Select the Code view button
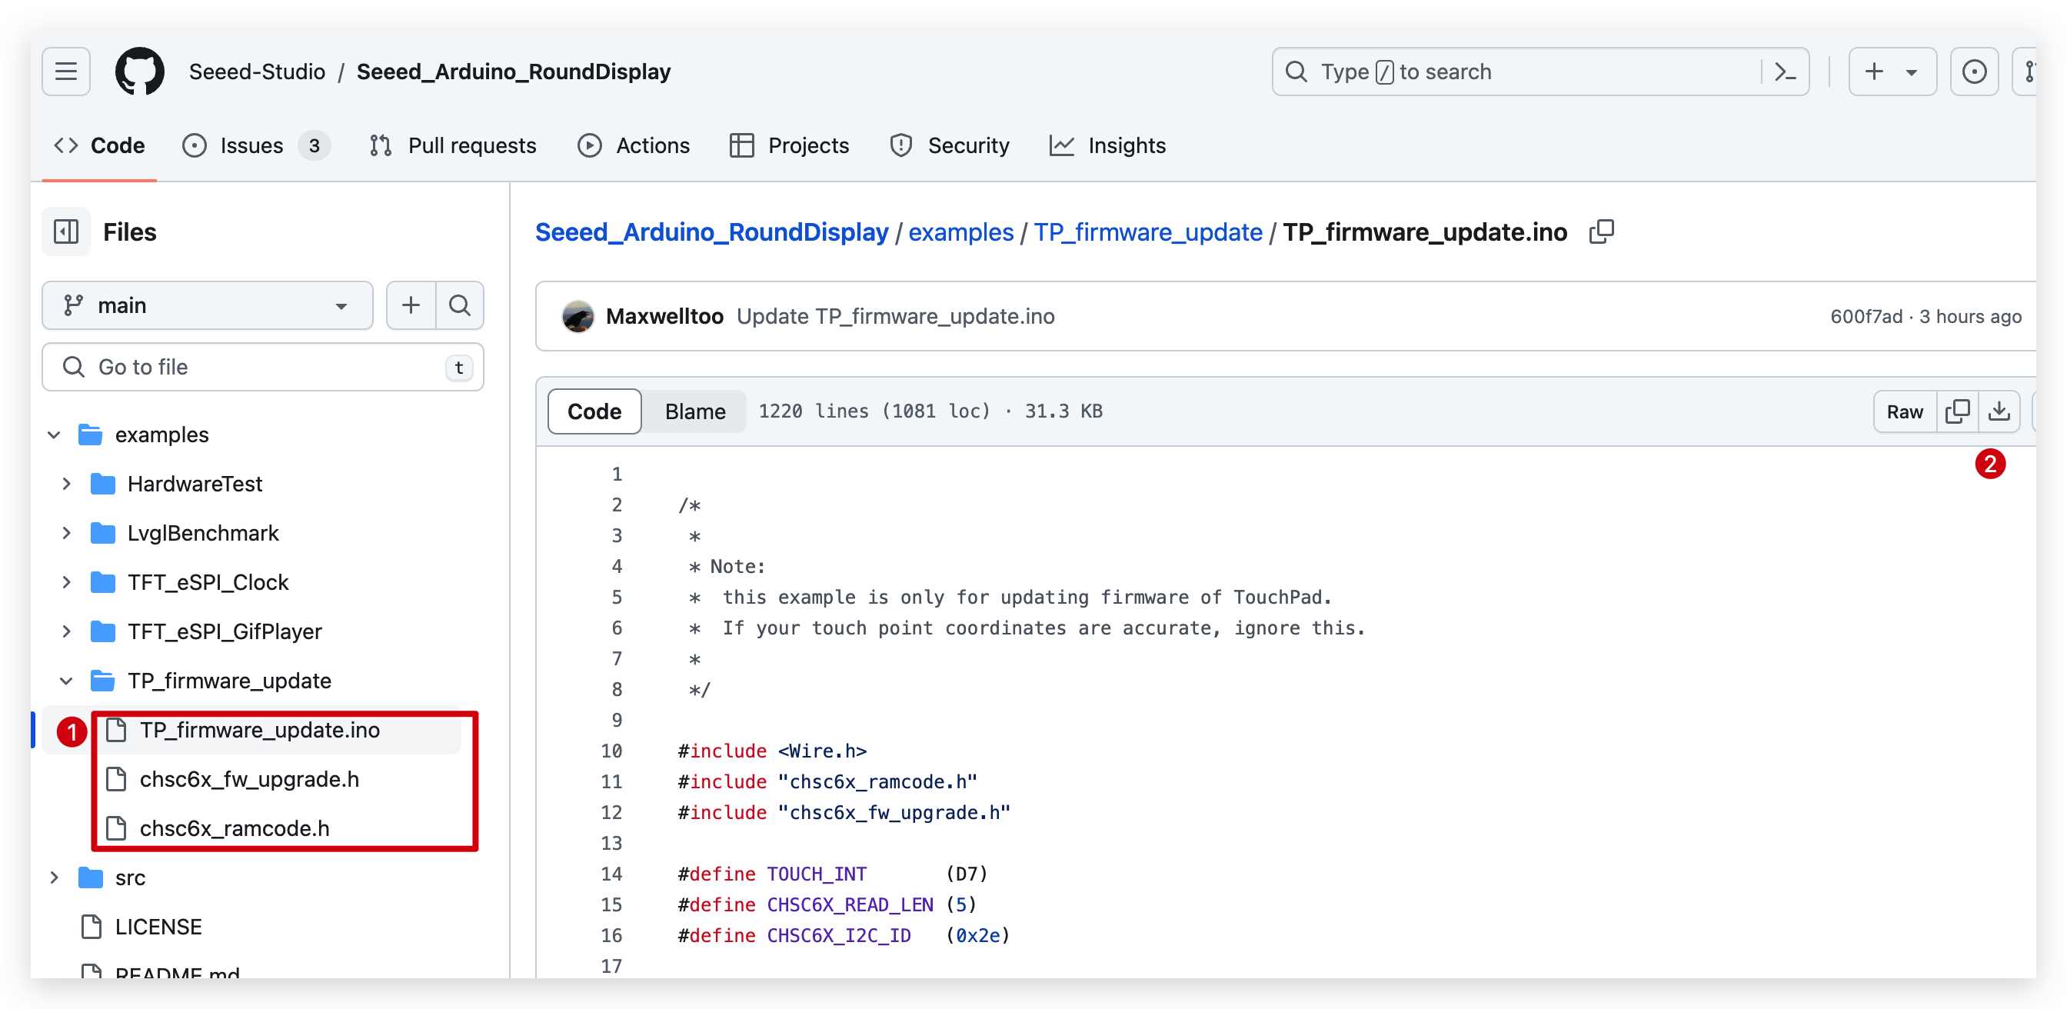2067x1009 pixels. pos(594,411)
